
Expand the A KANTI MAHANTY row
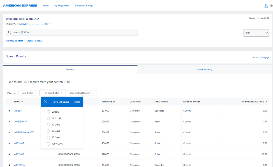point(9,133)
